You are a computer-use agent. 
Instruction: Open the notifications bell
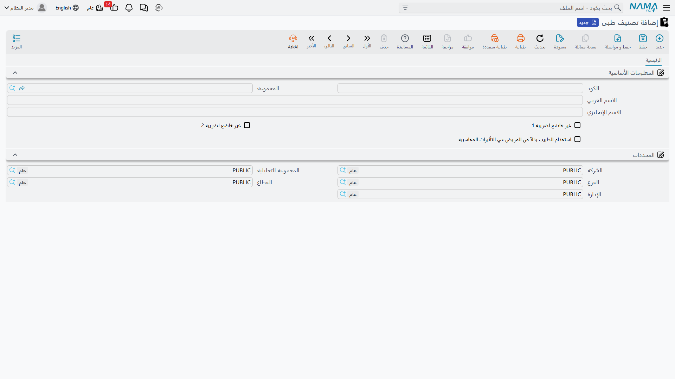pos(129,8)
